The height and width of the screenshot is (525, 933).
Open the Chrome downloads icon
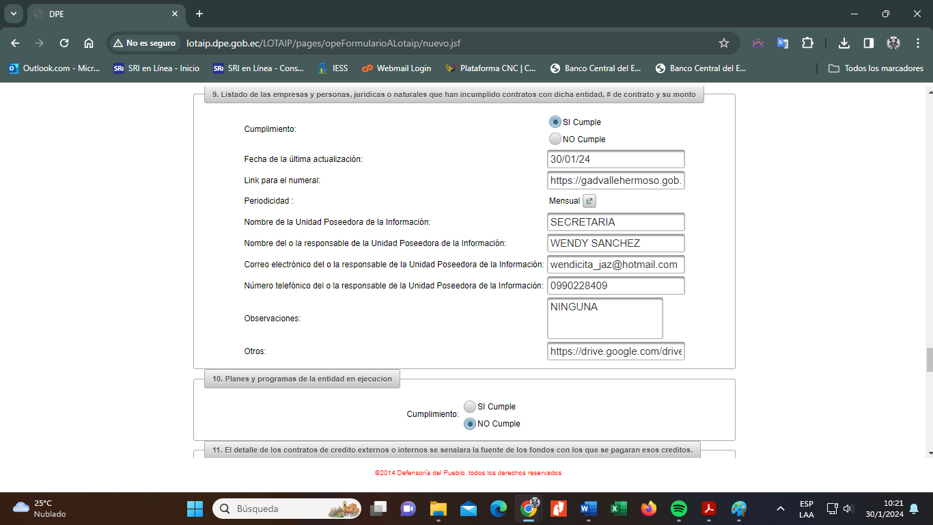click(x=844, y=43)
